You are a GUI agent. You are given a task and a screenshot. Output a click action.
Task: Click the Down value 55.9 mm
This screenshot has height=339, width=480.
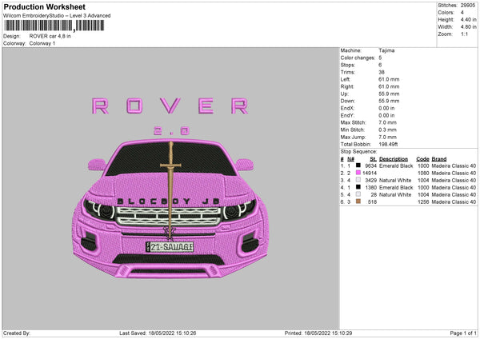point(389,101)
